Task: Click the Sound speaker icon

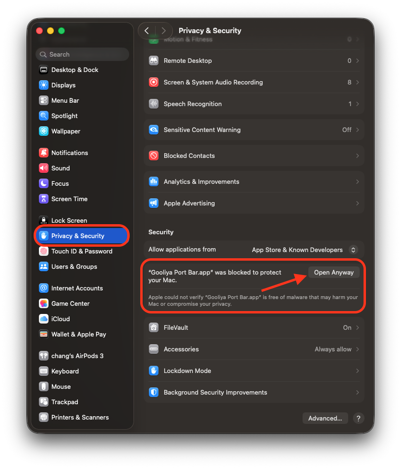Action: point(44,168)
